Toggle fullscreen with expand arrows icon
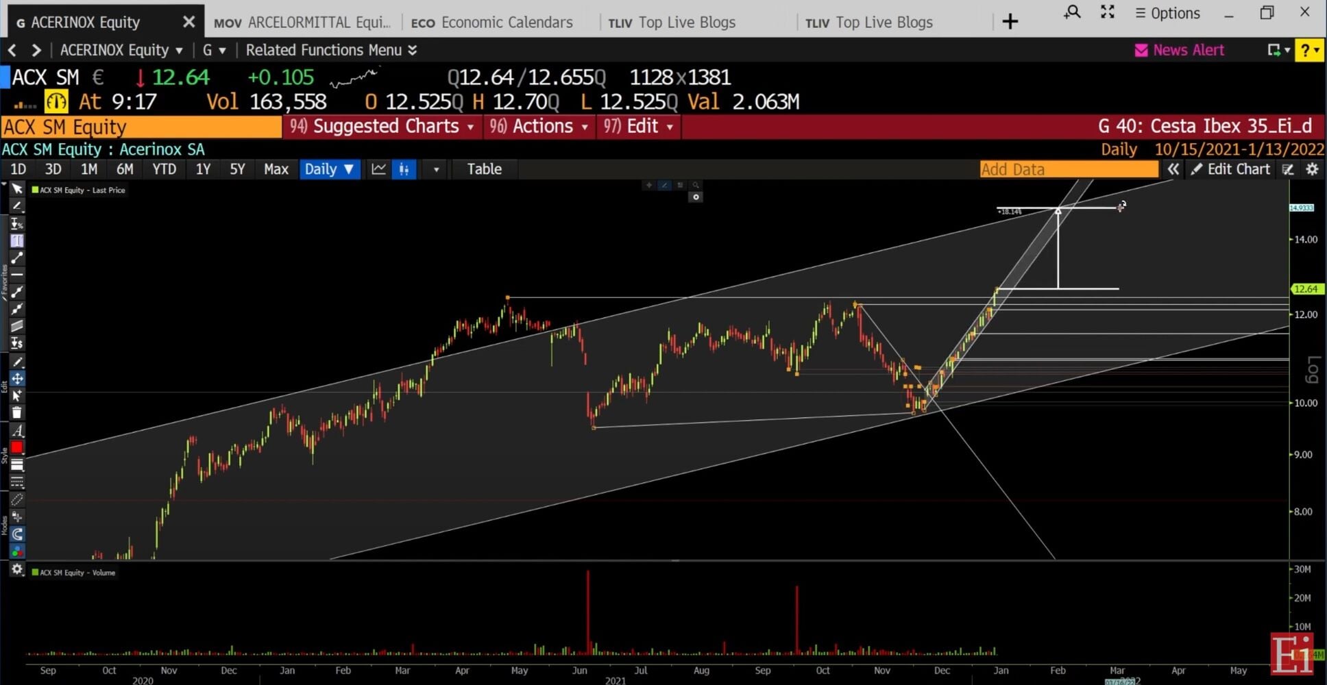Image resolution: width=1327 pixels, height=685 pixels. pyautogui.click(x=1108, y=12)
